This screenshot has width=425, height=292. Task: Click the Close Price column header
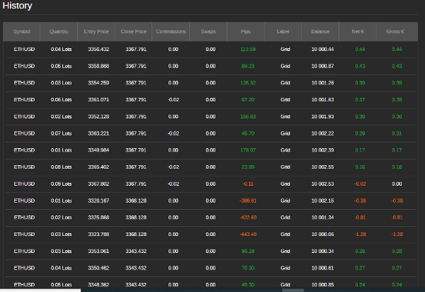pos(134,32)
